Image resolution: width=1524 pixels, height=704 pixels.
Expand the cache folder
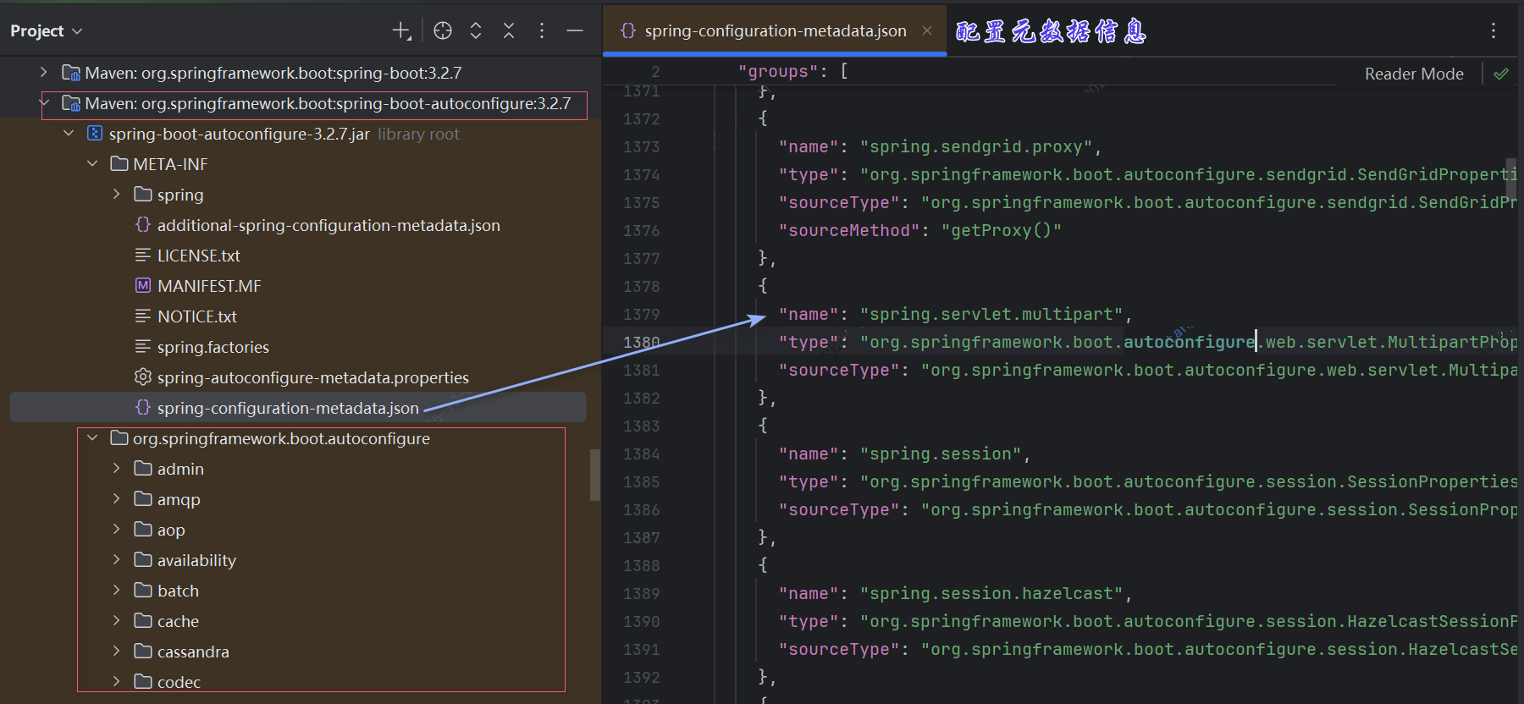pos(116,621)
